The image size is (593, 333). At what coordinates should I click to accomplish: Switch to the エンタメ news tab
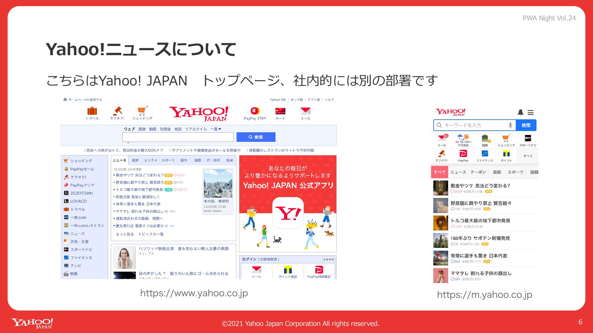tap(151, 160)
